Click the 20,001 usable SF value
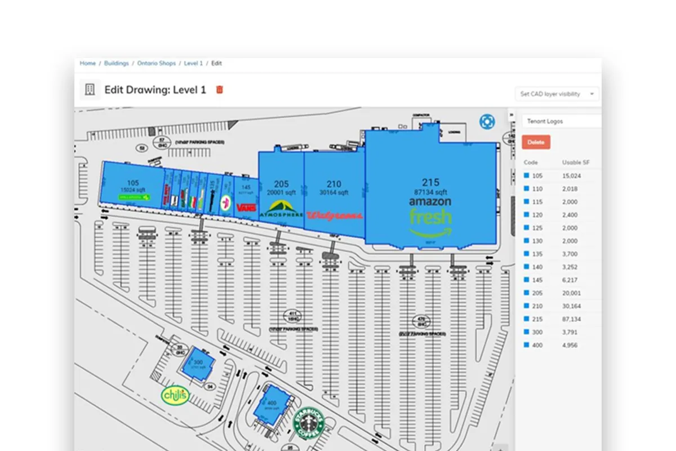The width and height of the screenshot is (676, 451). click(571, 293)
